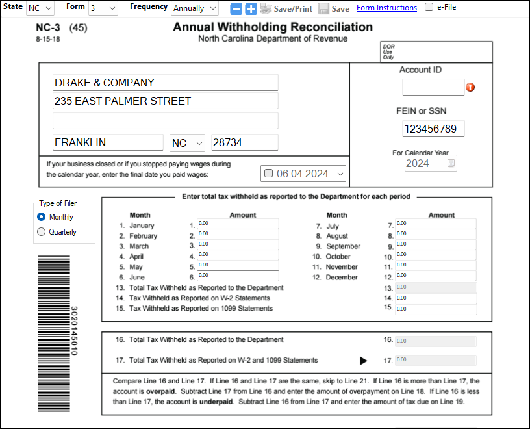530x429 pixels.
Task: Click the FEIN or SSN field showing 123456789
Action: tap(433, 129)
